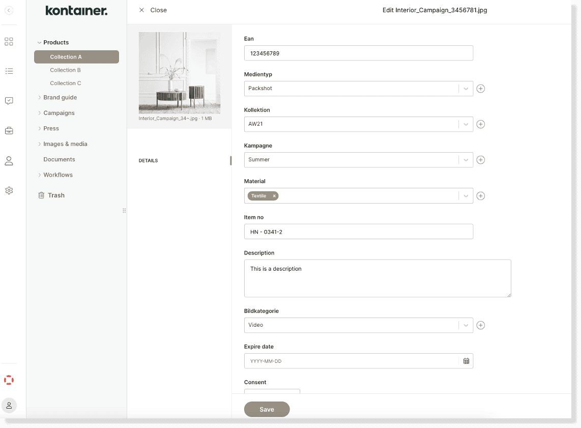581x428 pixels.
Task: Open the settings gear icon
Action: pyautogui.click(x=9, y=190)
